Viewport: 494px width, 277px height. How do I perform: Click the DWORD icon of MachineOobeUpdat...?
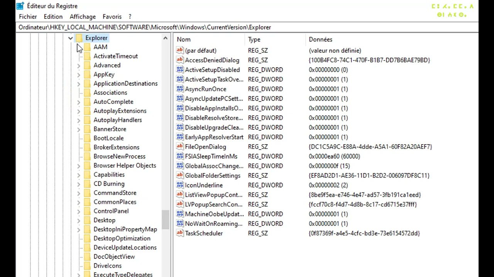tap(180, 214)
